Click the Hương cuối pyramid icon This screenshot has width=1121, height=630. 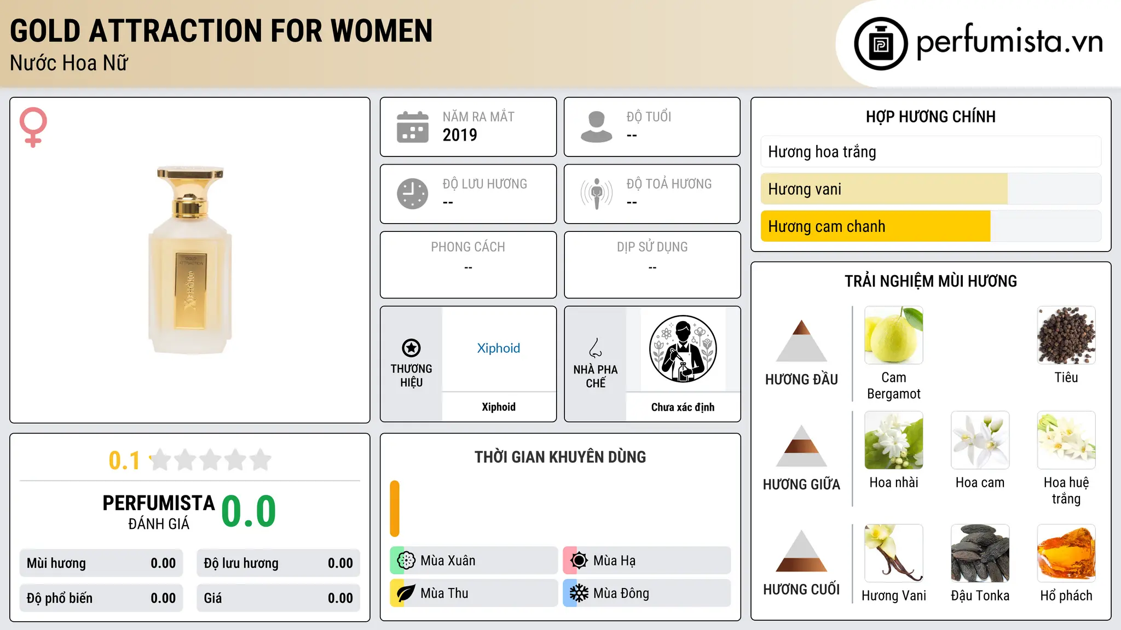801,551
